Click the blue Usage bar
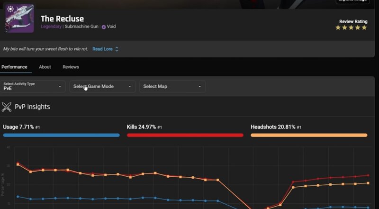The width and height of the screenshot is (379, 209). 62,135
